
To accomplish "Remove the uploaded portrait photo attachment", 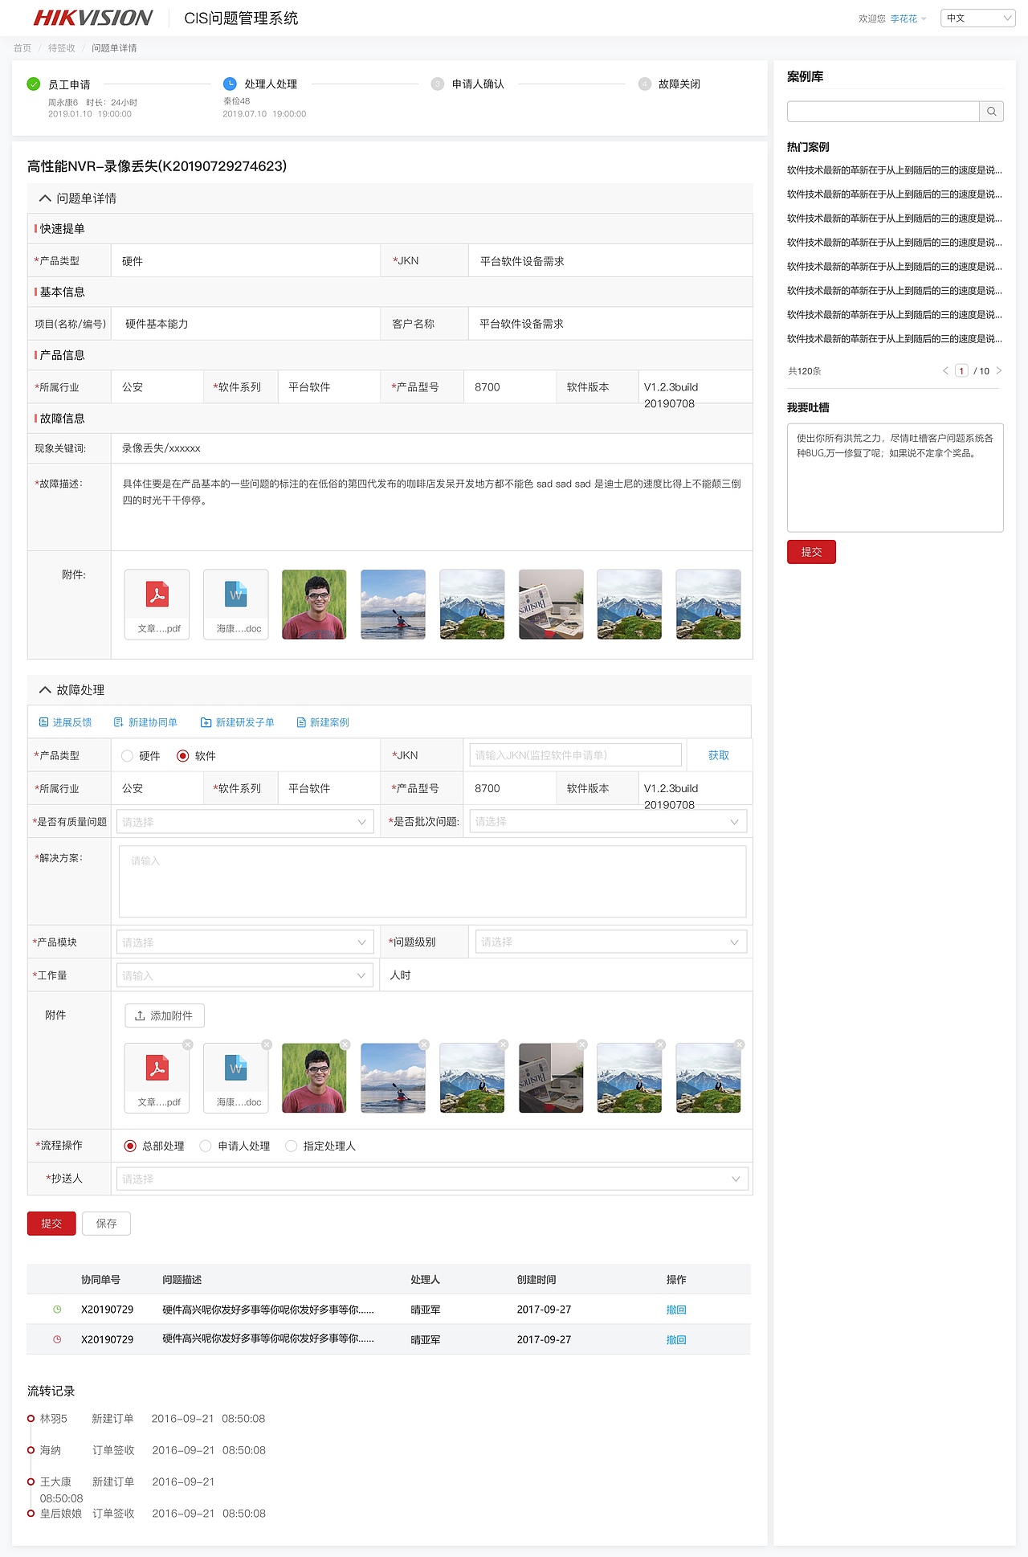I will click(345, 1044).
